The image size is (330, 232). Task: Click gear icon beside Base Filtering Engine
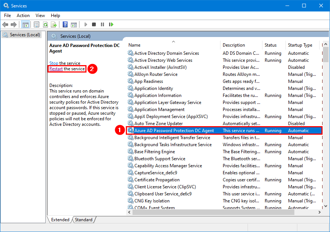point(131,151)
